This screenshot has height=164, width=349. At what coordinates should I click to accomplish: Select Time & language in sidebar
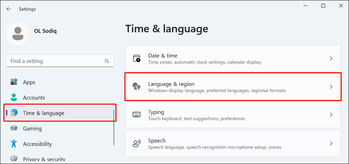(43, 113)
